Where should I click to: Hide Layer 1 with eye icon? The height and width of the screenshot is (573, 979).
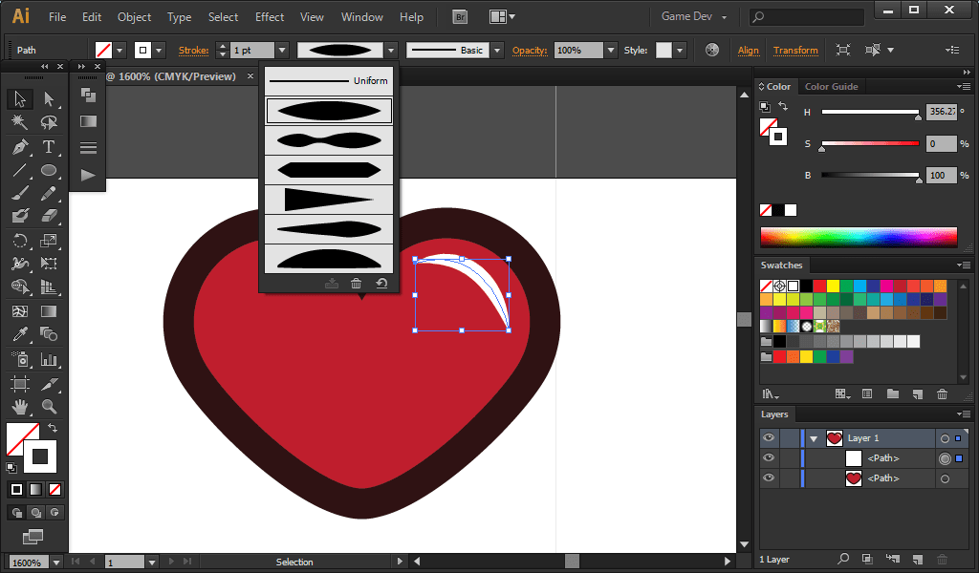(x=768, y=438)
